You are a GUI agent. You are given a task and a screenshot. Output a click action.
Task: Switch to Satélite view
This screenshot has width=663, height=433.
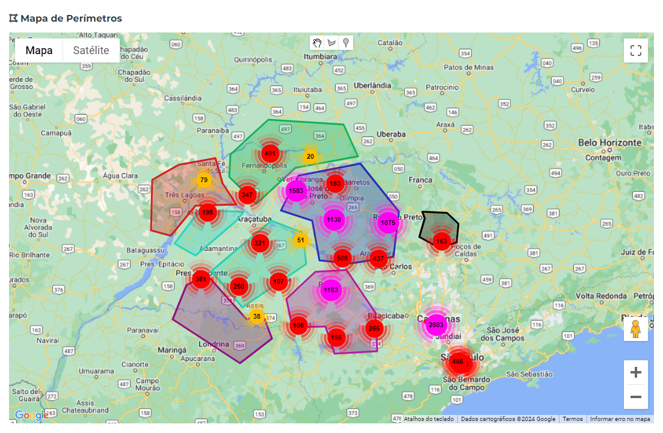(x=91, y=51)
